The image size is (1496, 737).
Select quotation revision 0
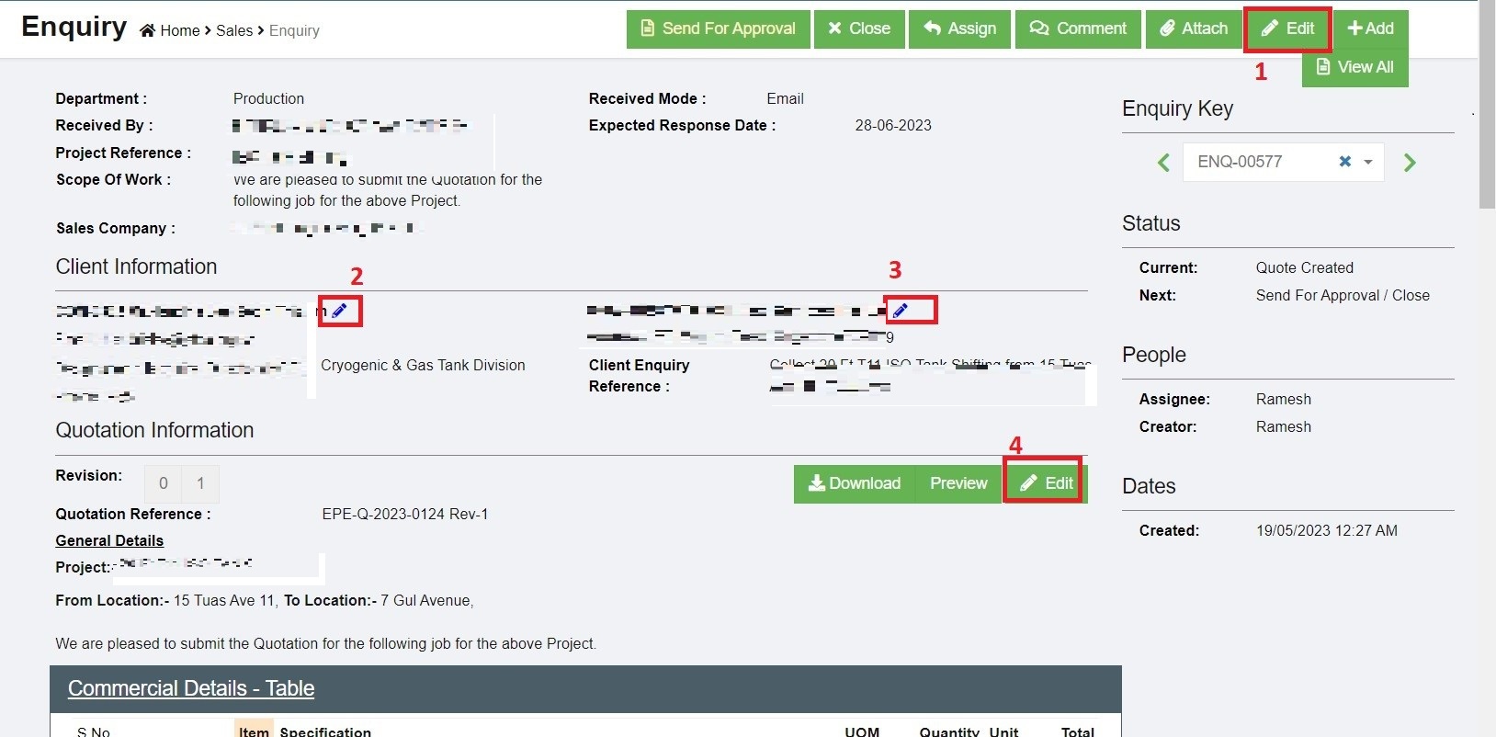(164, 483)
